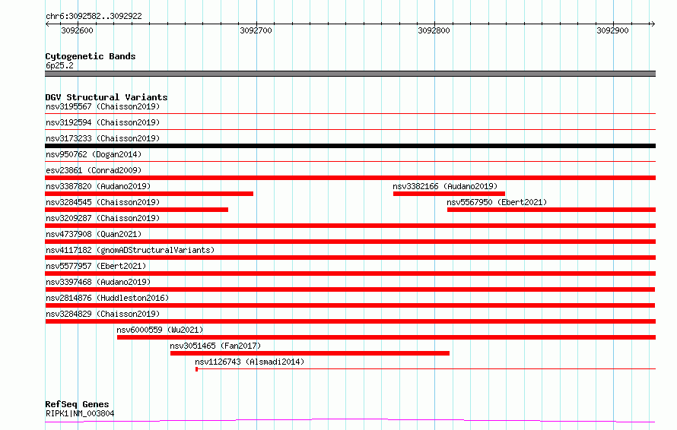
Task: Open the RIPK1|NM_003804 gene label
Action: point(80,413)
